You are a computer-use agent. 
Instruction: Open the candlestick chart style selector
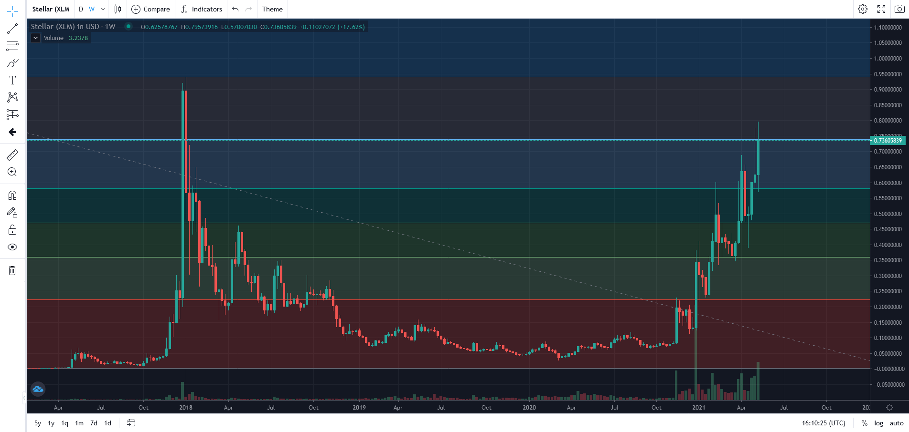pyautogui.click(x=118, y=9)
